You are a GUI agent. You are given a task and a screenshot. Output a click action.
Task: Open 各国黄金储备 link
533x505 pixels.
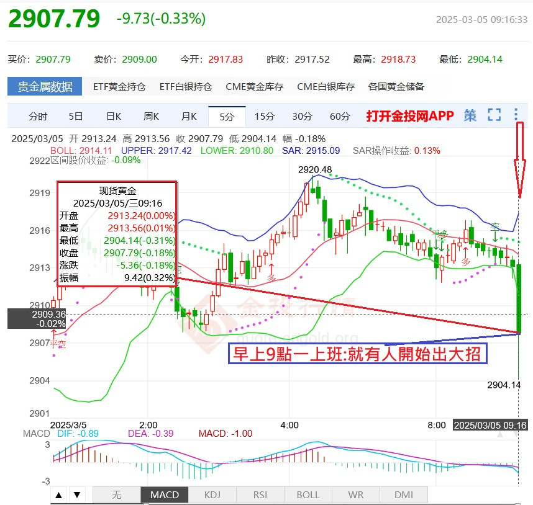(396, 86)
